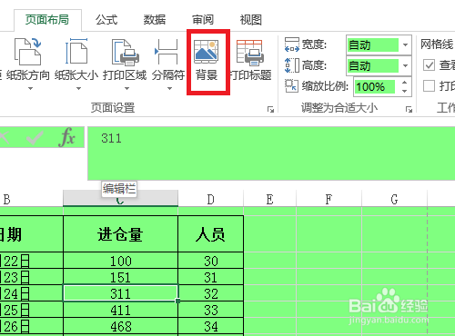Open Scale to Fit dialog launcher

coord(409,109)
